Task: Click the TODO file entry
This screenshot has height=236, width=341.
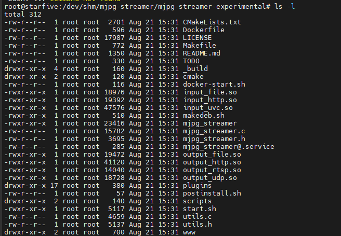Action: coord(191,61)
